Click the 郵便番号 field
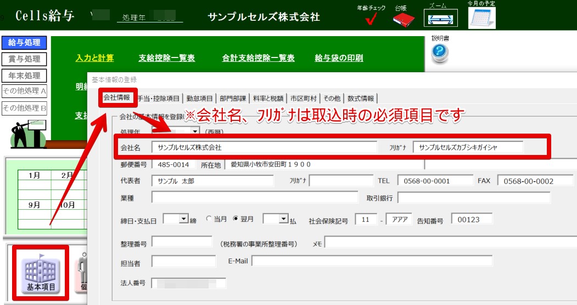The image size is (577, 305). (173, 164)
